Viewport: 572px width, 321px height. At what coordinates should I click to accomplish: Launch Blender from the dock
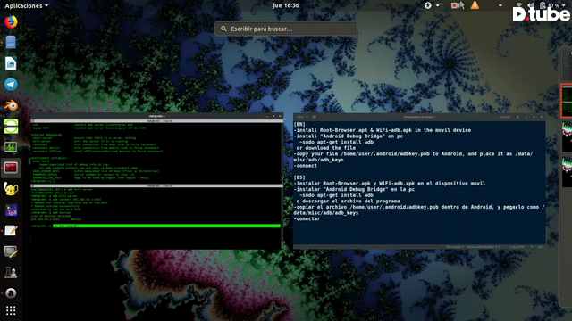pos(11,105)
